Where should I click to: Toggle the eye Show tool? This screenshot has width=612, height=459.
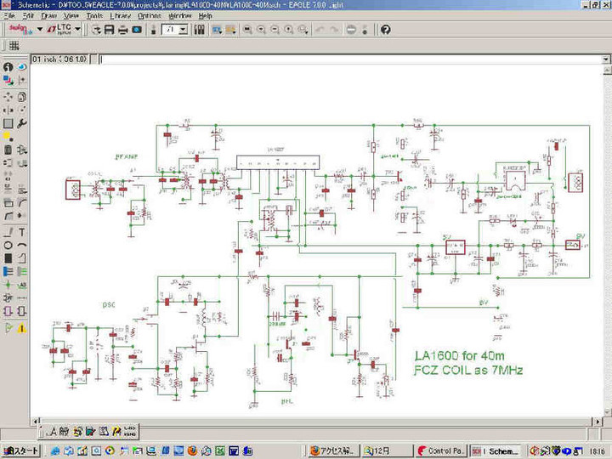(x=21, y=67)
